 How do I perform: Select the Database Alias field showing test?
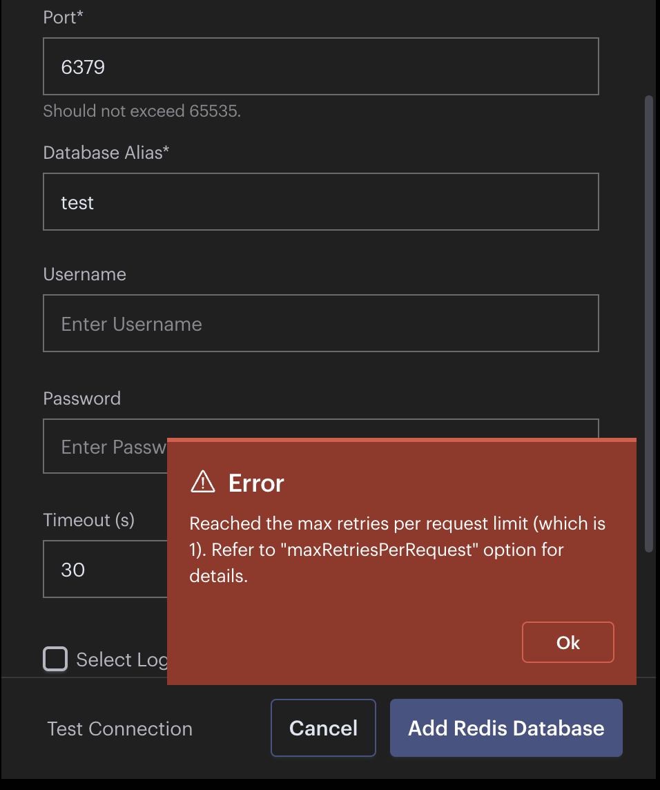(x=321, y=202)
